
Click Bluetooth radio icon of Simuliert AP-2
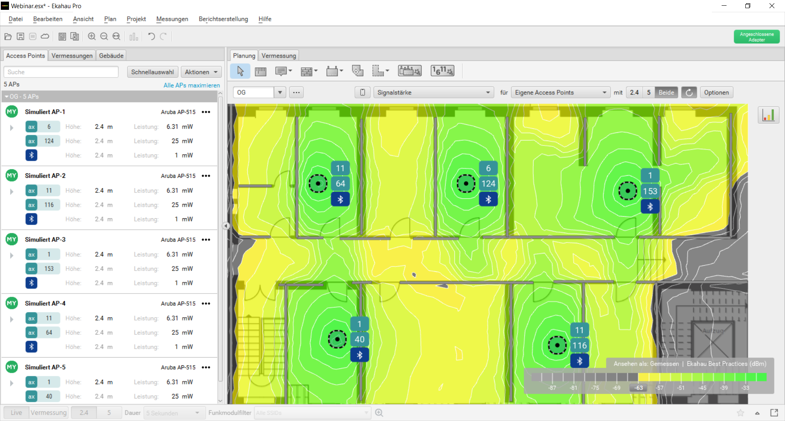point(31,219)
